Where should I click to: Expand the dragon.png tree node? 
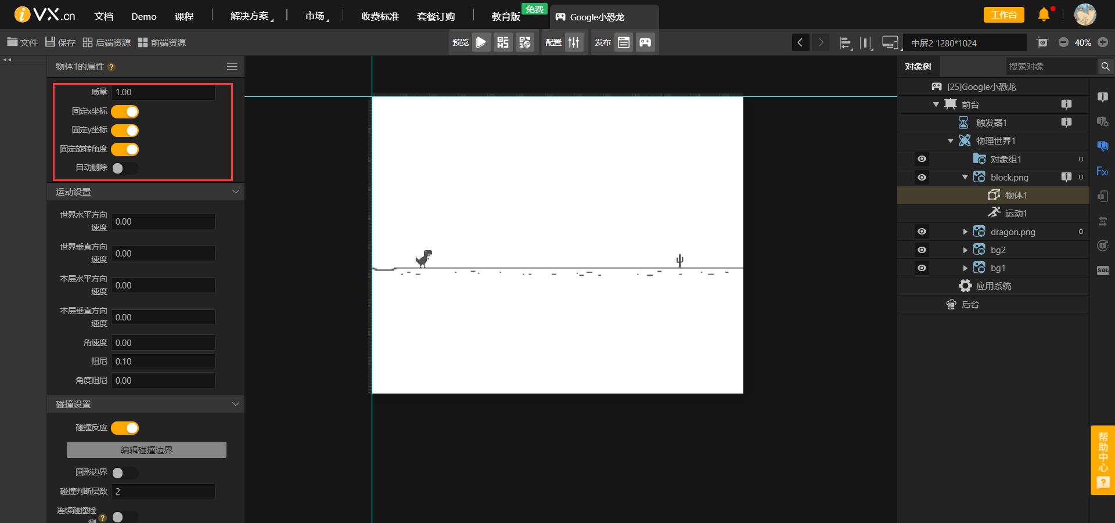click(x=965, y=232)
